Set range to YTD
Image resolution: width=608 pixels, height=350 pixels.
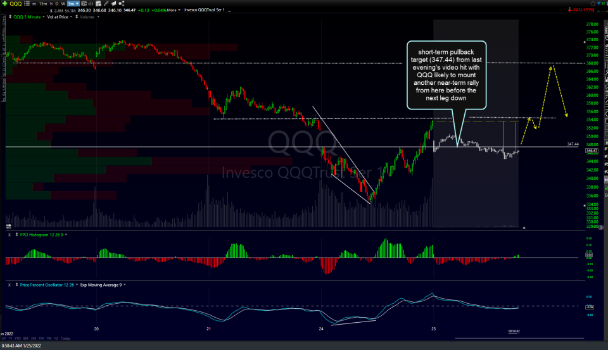tap(18, 339)
